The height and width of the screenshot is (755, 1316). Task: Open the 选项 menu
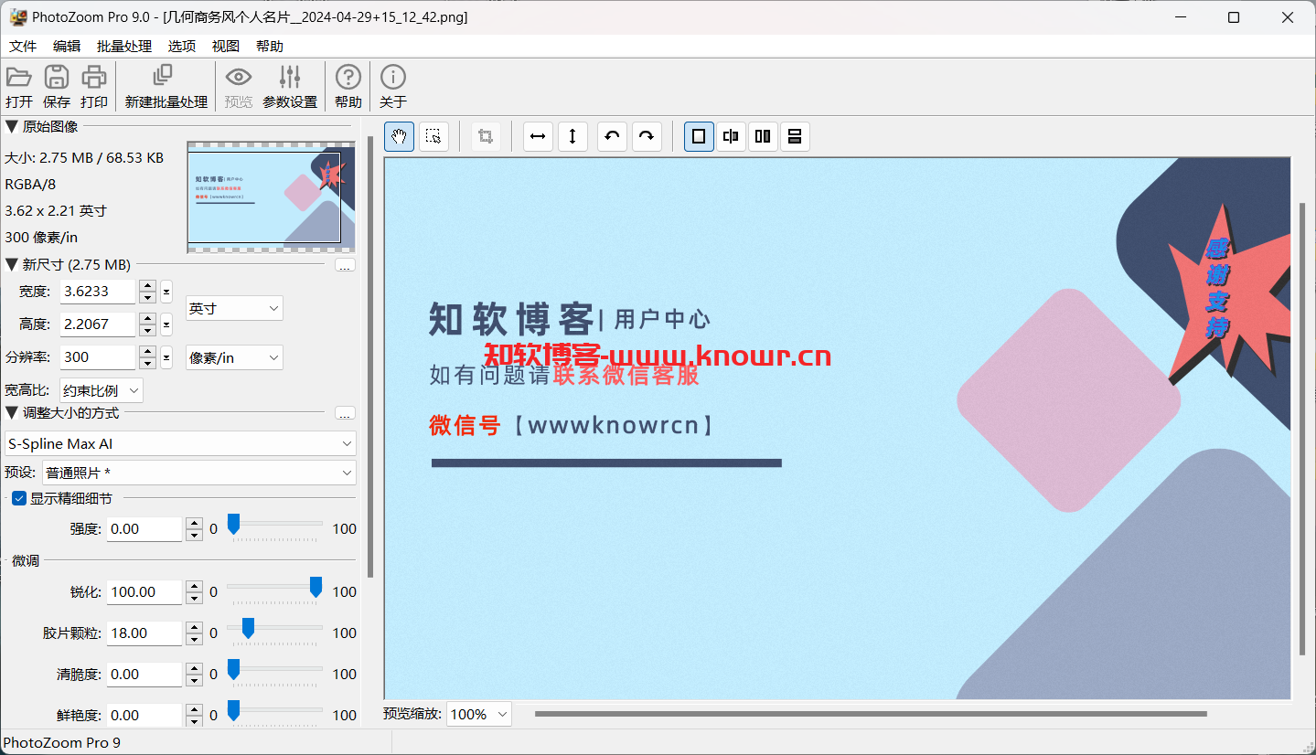click(x=182, y=46)
